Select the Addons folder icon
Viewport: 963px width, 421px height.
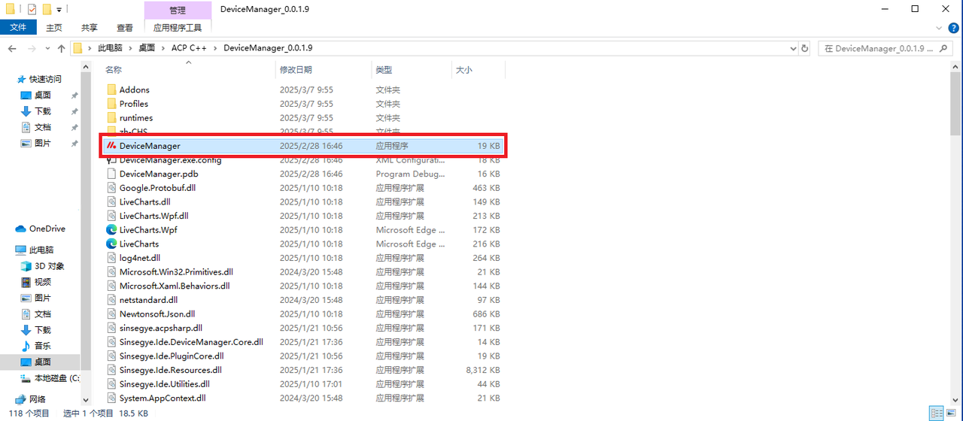(111, 89)
